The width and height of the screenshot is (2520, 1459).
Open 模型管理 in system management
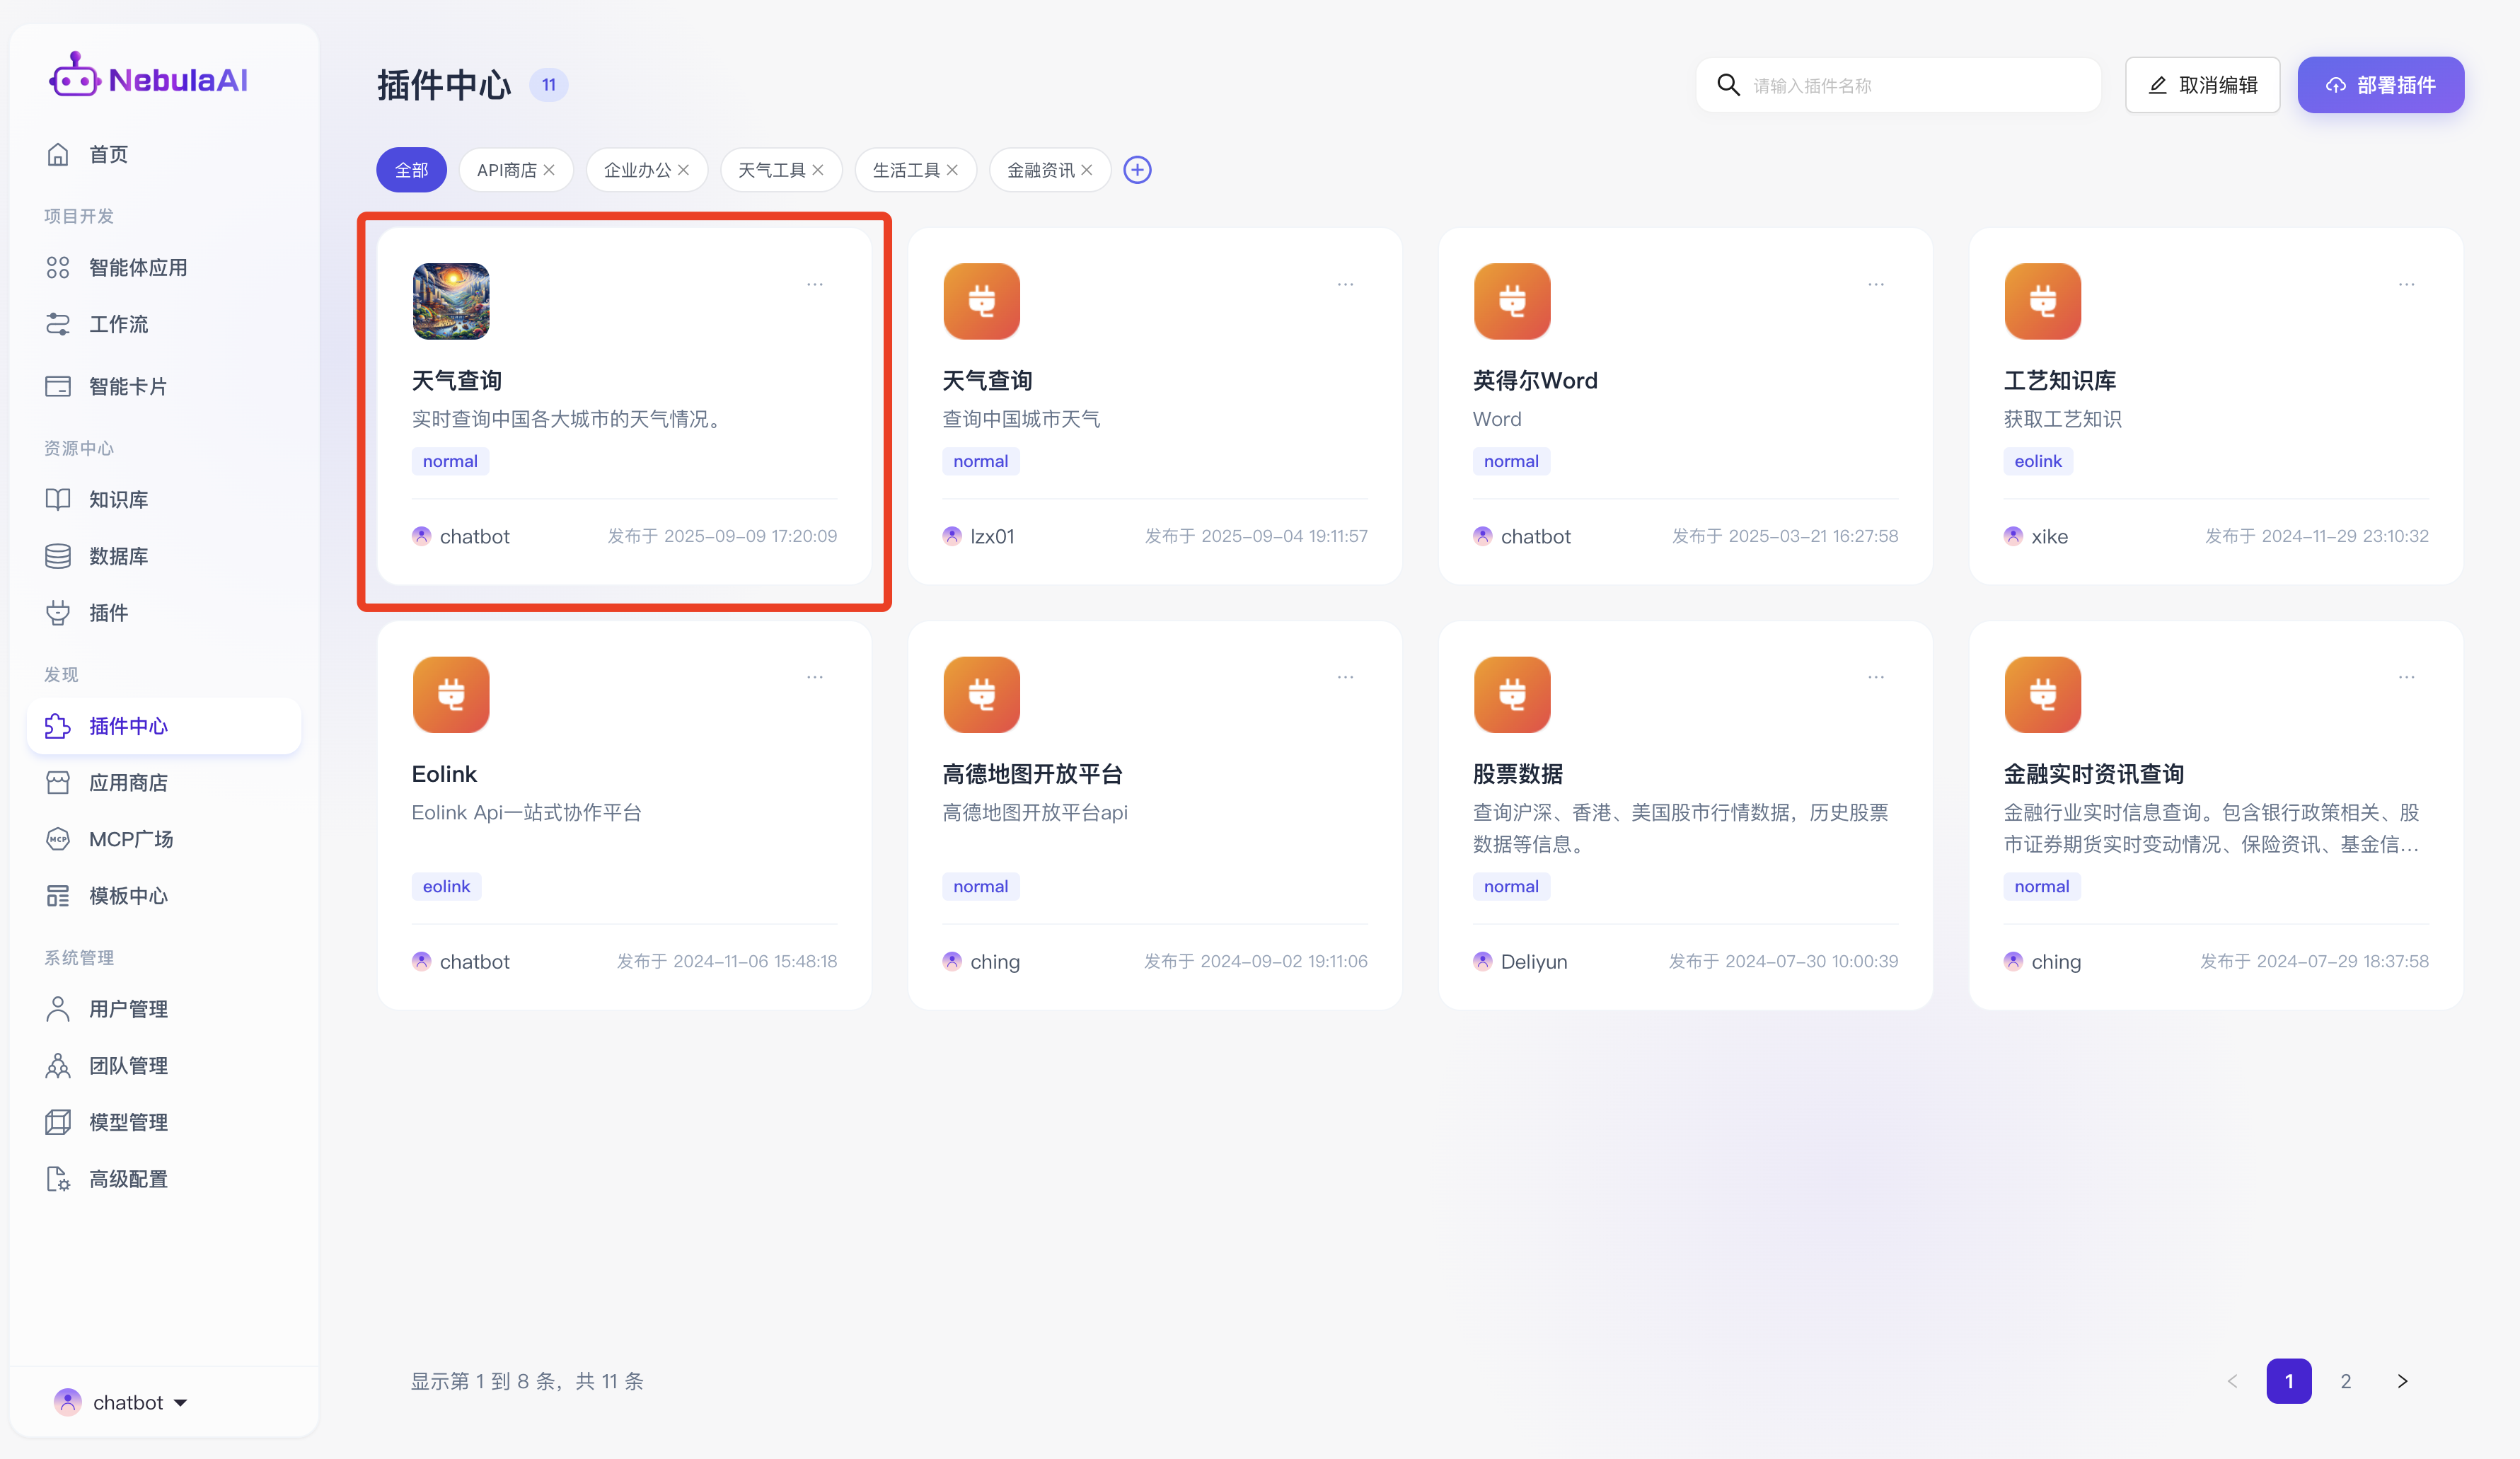tap(128, 1122)
